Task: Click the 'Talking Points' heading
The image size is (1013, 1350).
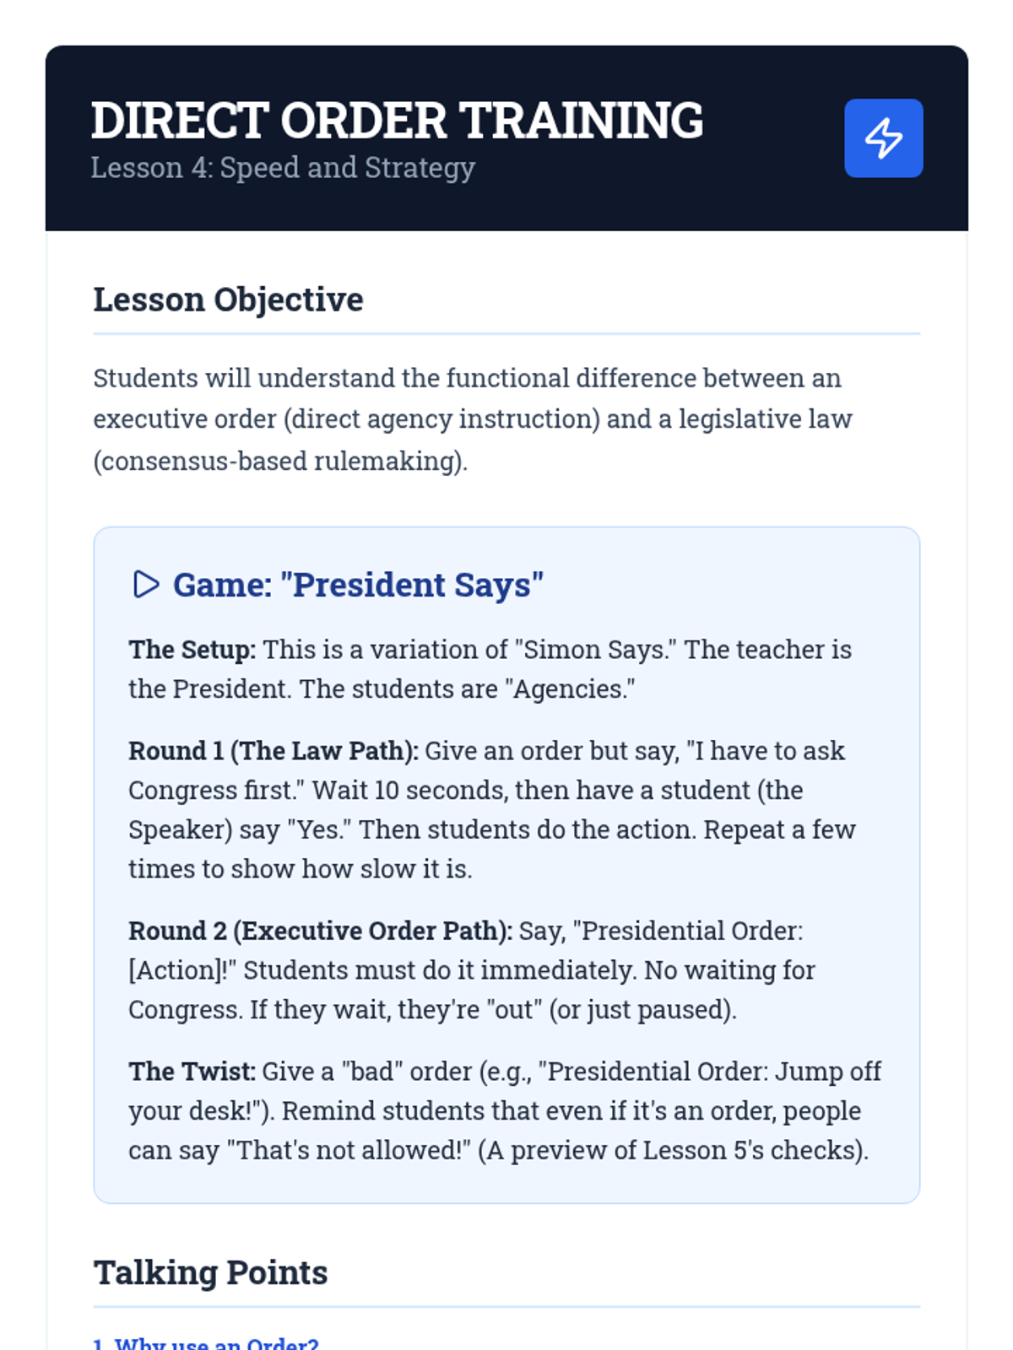Action: (x=210, y=1272)
